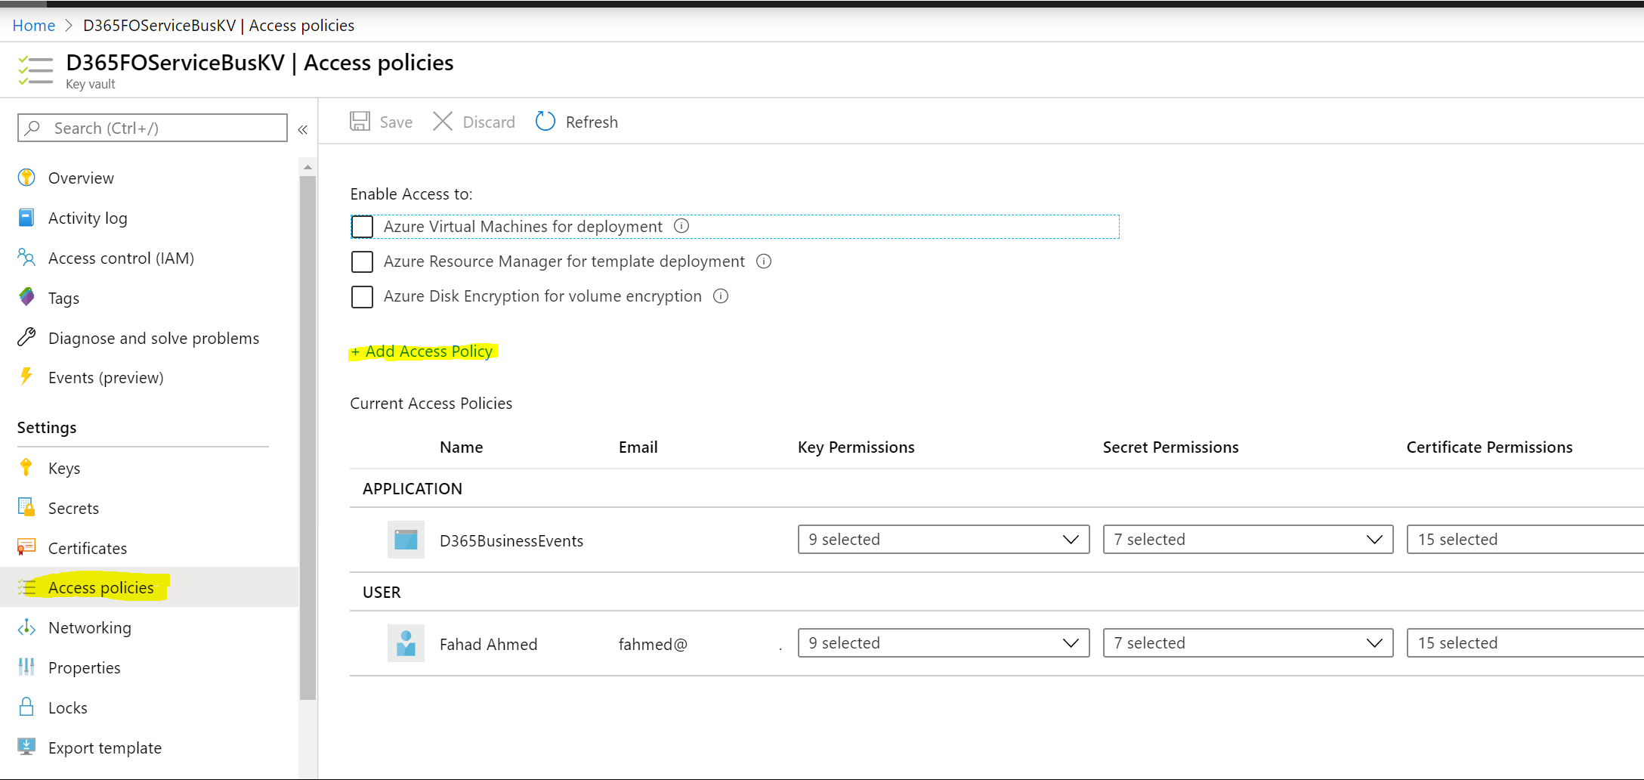Open Locks menu item

click(150, 707)
